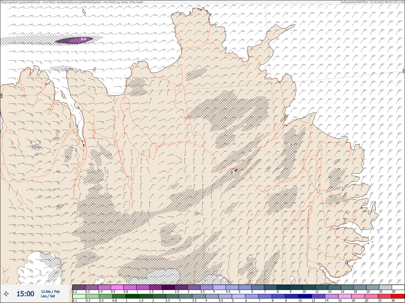Select upper legend lavender swatch labelled 3.5

coord(207,287)
